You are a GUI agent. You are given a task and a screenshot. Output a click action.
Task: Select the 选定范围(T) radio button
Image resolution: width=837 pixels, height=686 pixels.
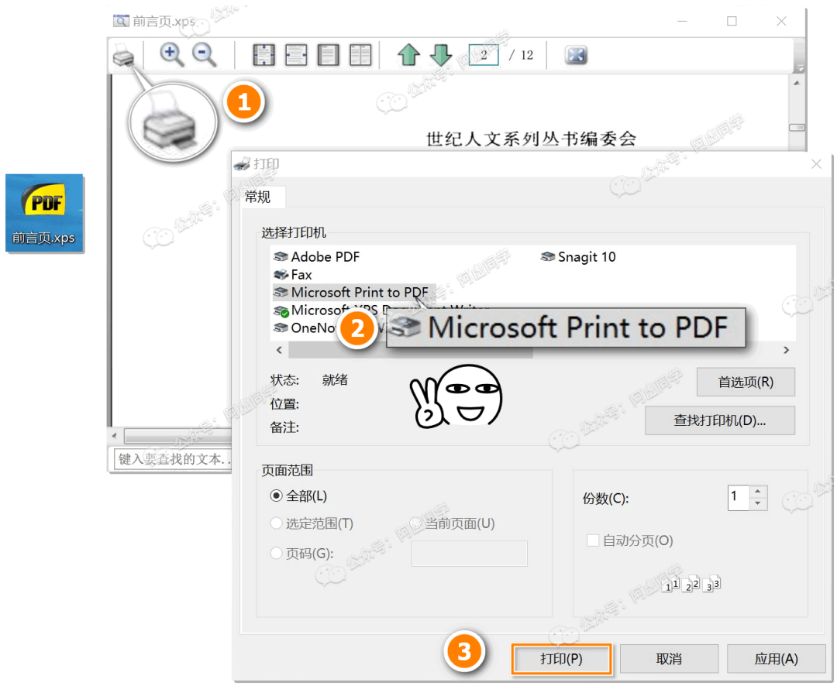pos(276,523)
